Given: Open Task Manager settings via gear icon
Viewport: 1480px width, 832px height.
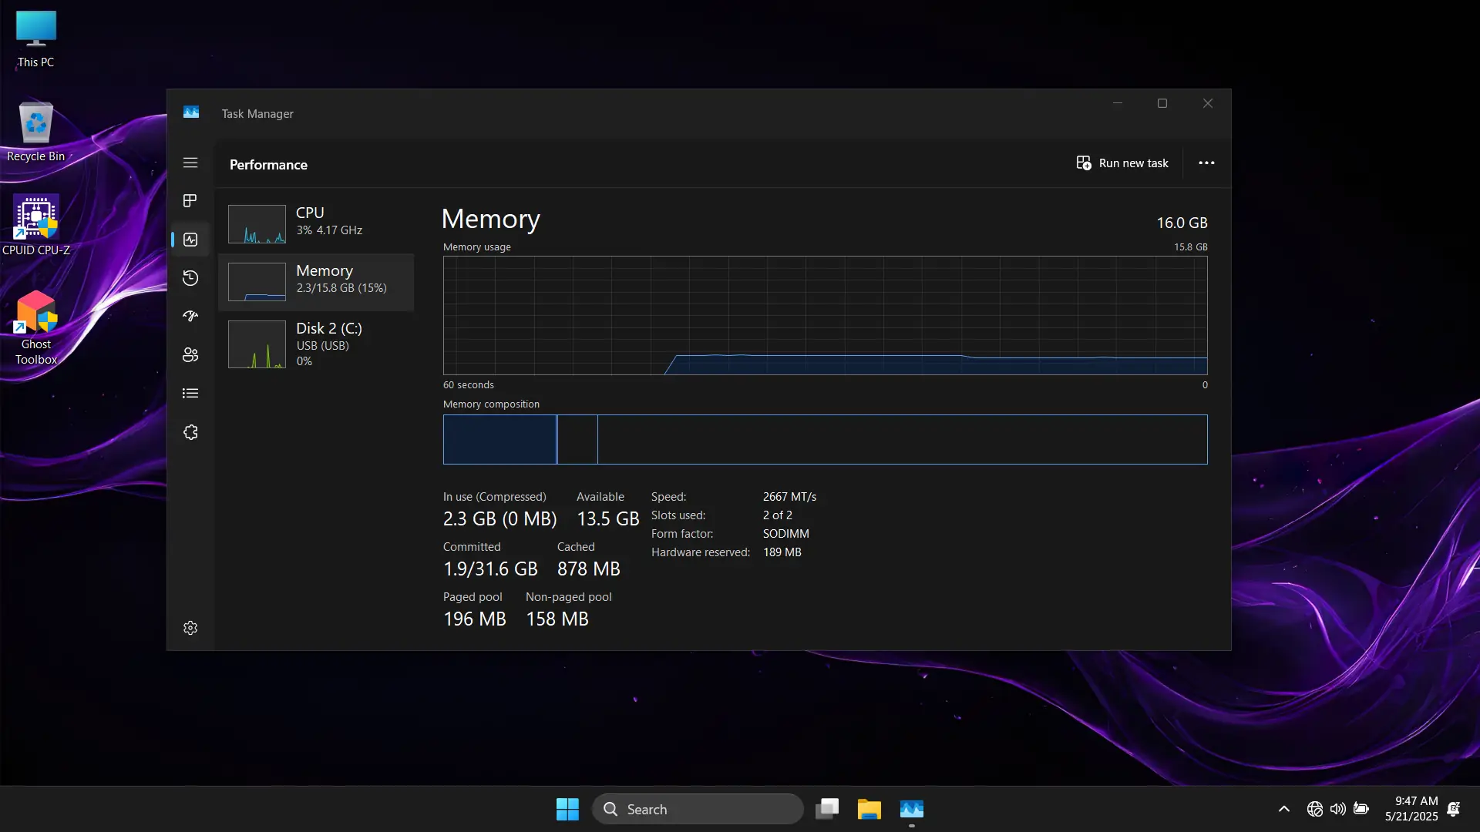Looking at the screenshot, I should click(x=190, y=628).
